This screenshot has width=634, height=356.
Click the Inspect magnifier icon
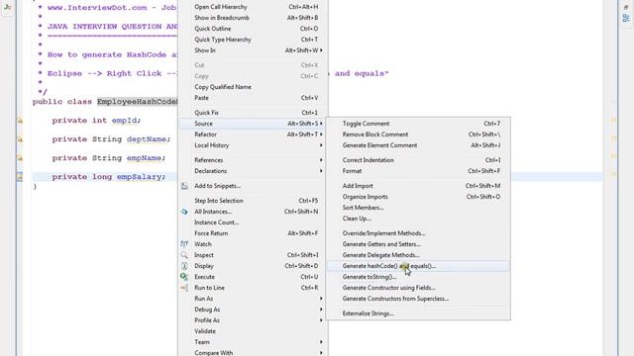pyautogui.click(x=184, y=255)
